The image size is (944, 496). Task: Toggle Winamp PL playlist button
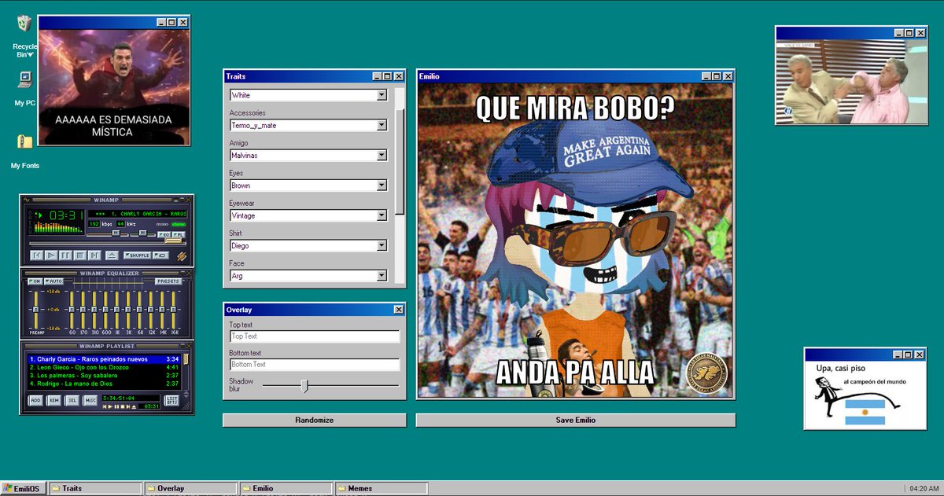[179, 234]
